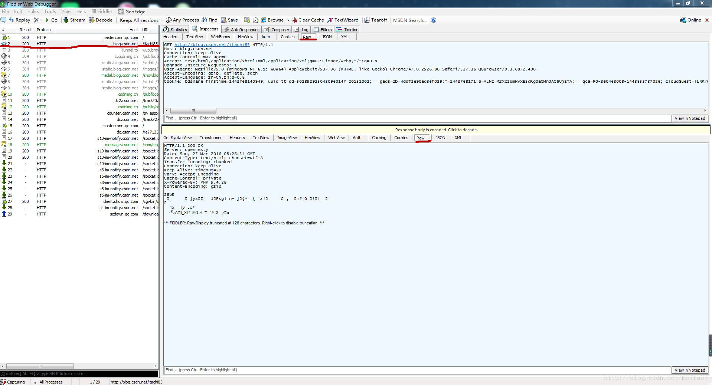Click response pane View in Notepad button
The width and height of the screenshot is (712, 385).
pos(690,370)
